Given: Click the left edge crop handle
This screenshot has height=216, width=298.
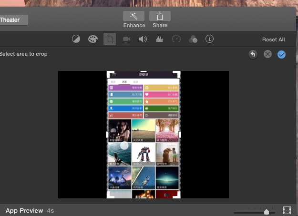Looking at the screenshot, I should [x=107, y=135].
